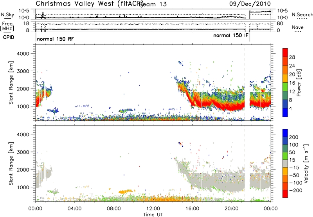Select the 'N.Search' legend label
The height and width of the screenshot is (217, 313).
(x=302, y=14)
